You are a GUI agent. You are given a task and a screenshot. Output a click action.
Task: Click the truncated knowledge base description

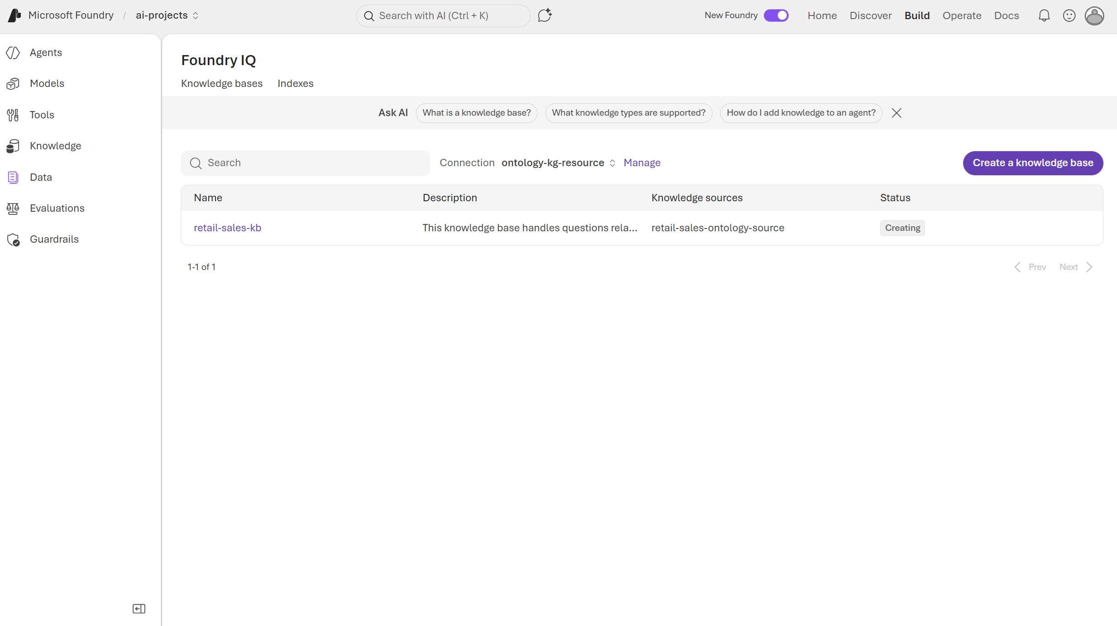tap(529, 228)
